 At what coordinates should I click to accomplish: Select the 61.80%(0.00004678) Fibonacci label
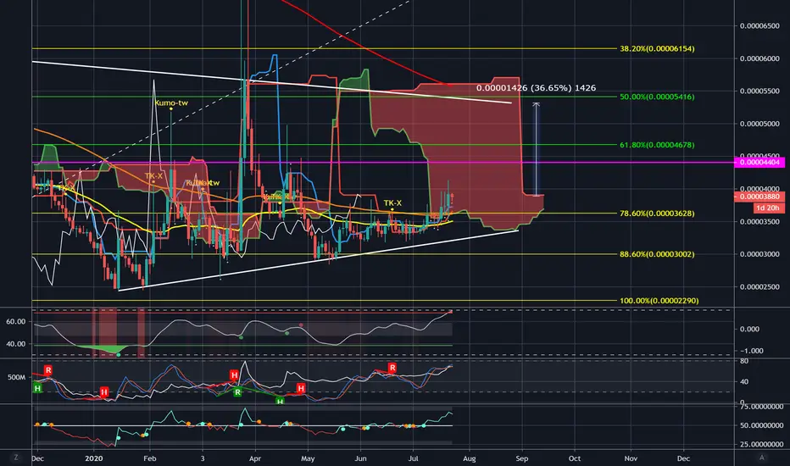pyautogui.click(x=657, y=145)
